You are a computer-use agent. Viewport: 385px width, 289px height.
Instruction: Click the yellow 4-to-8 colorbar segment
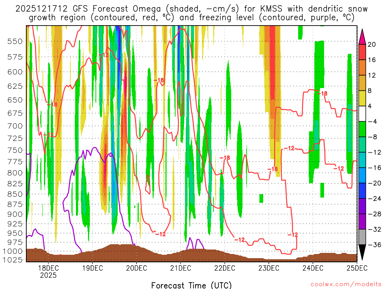362,98
